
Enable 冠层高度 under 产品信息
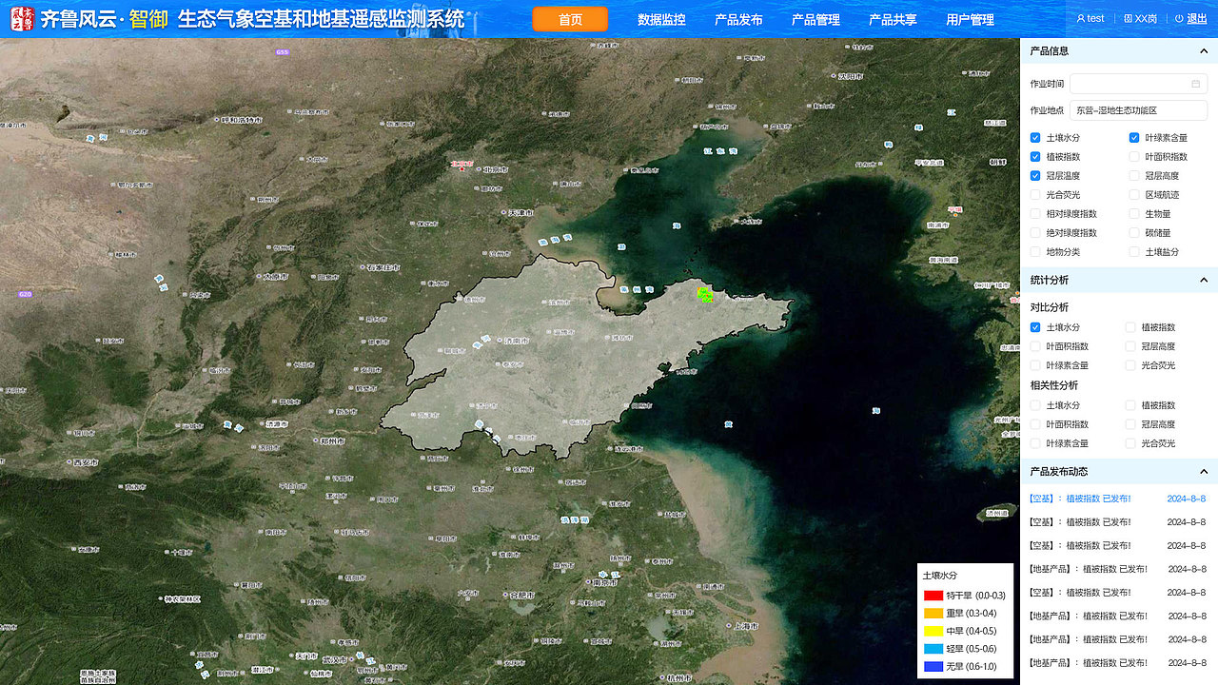point(1134,176)
